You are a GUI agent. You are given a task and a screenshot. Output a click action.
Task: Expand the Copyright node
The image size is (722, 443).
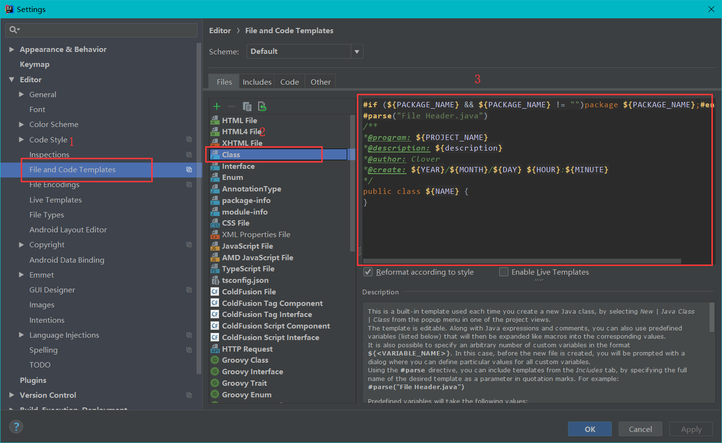pos(21,244)
